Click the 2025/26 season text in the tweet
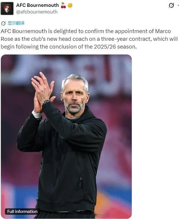 pyautogui.click(x=115, y=47)
